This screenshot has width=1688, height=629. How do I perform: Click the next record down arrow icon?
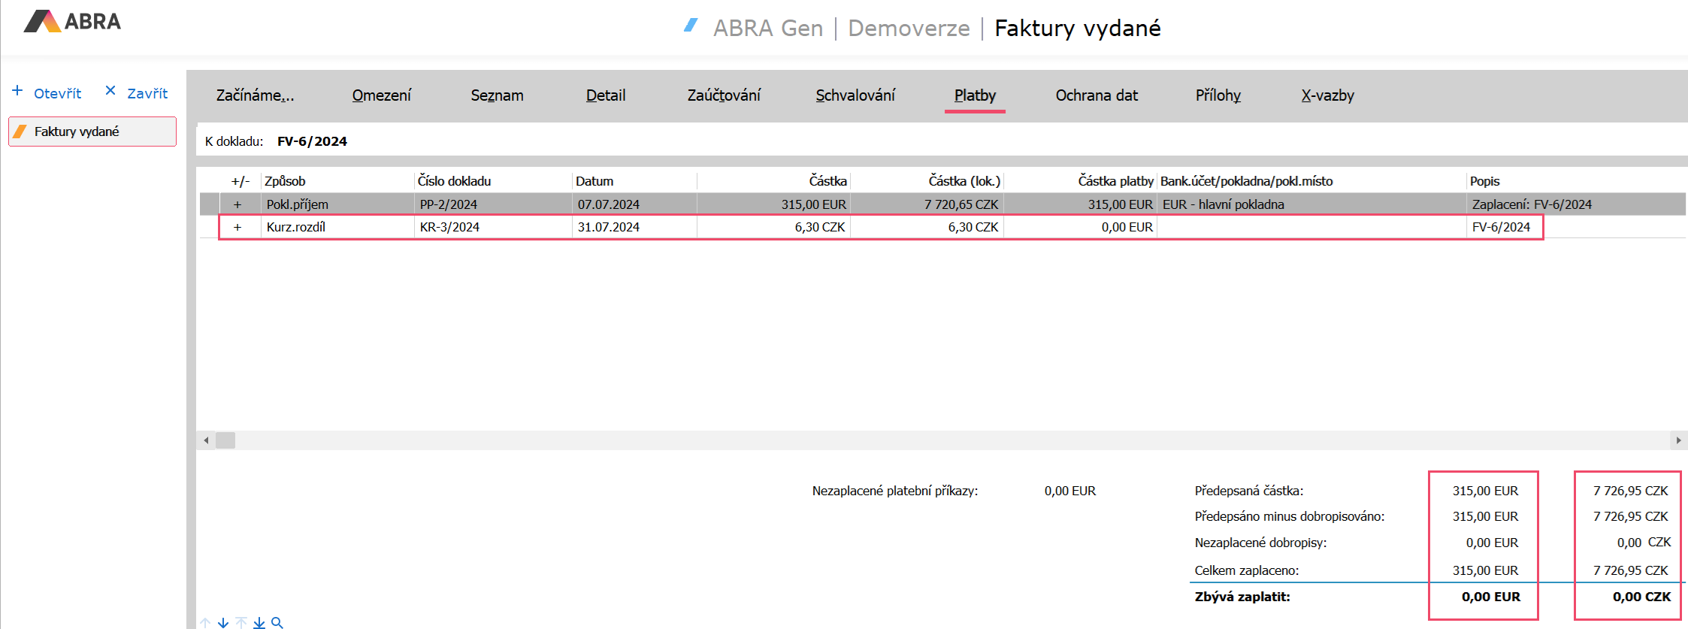click(223, 622)
